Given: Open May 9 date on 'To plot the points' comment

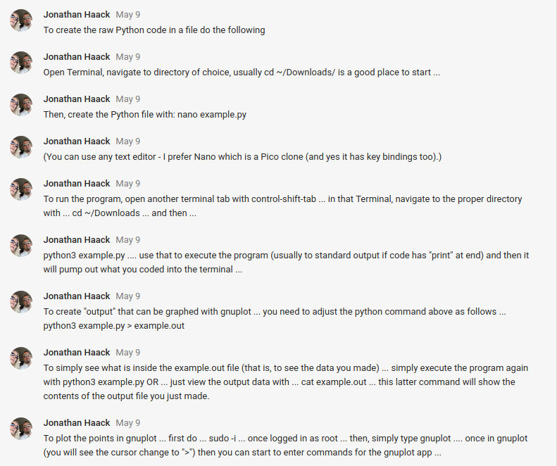Looking at the screenshot, I should click(x=127, y=422).
